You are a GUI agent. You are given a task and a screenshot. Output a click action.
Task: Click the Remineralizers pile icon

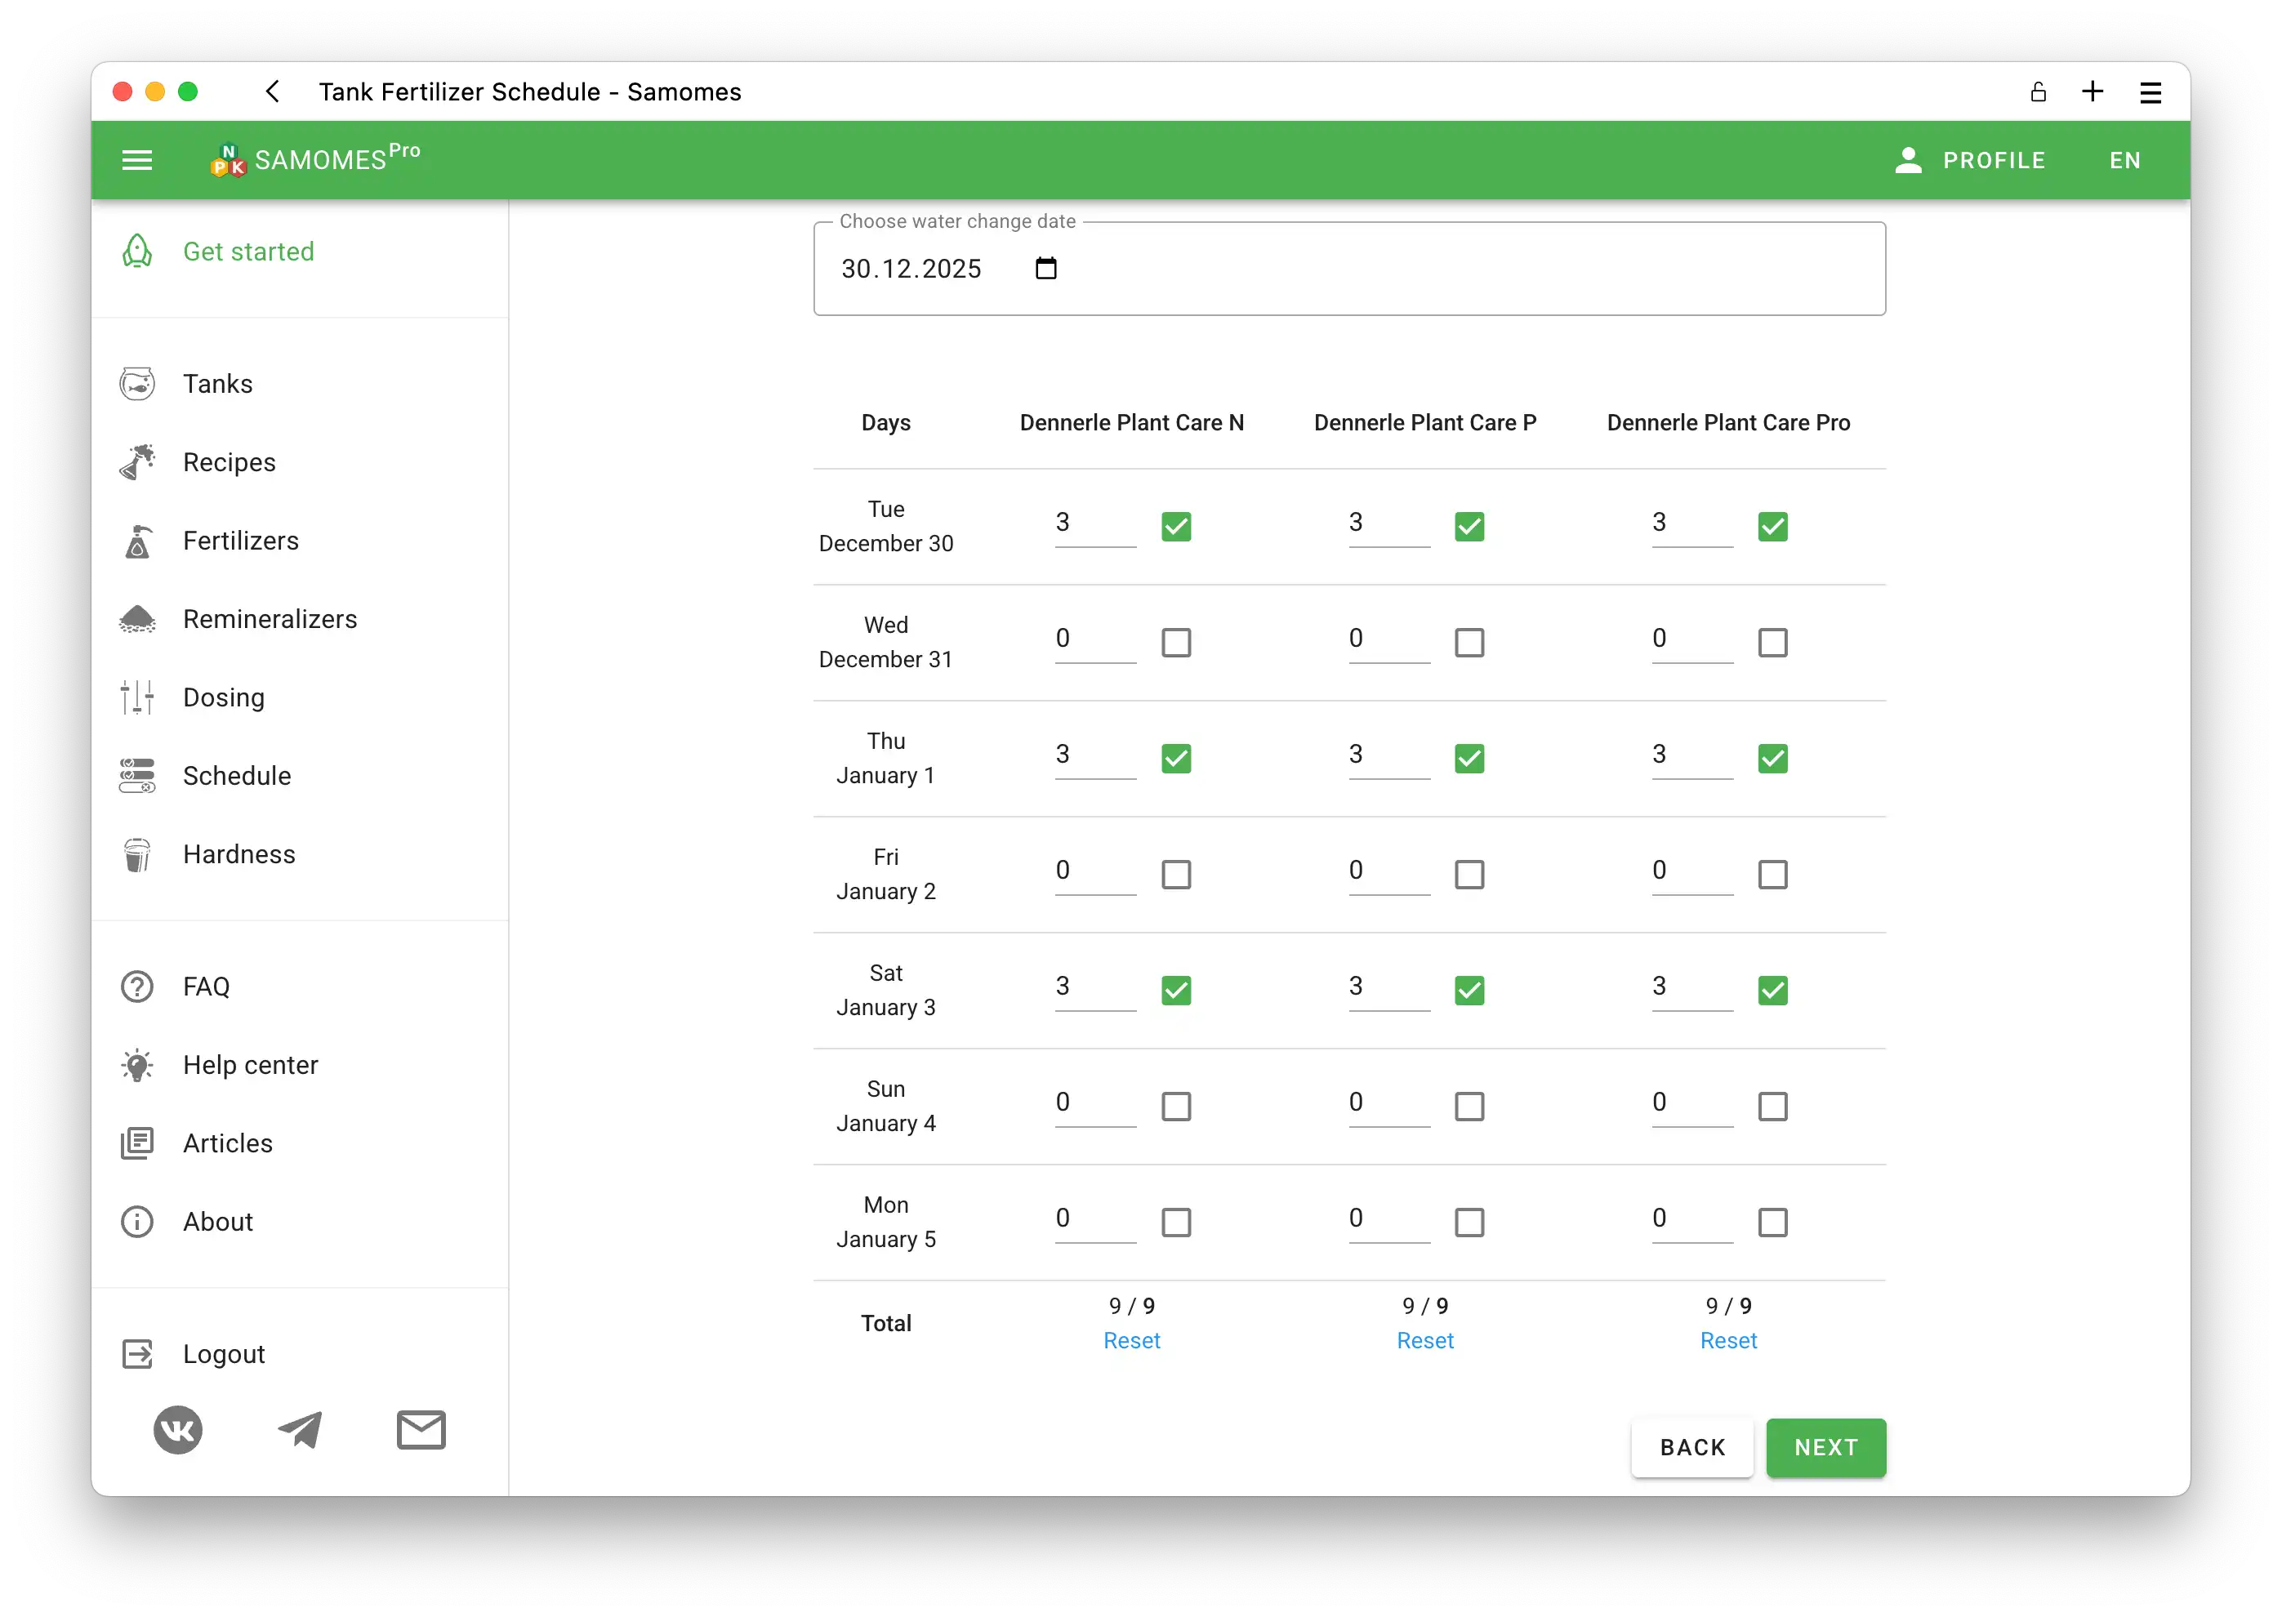(137, 619)
